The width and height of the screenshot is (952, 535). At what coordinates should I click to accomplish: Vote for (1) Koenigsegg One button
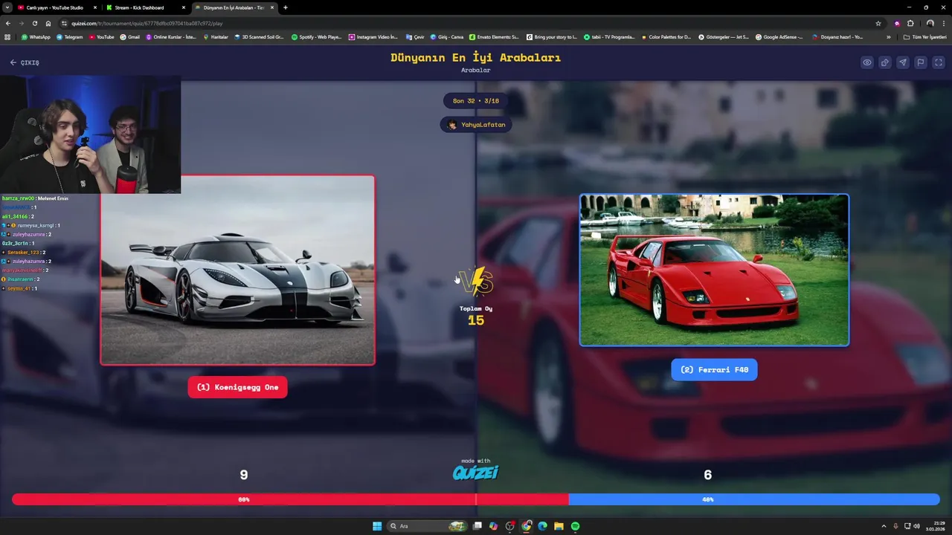click(x=237, y=387)
